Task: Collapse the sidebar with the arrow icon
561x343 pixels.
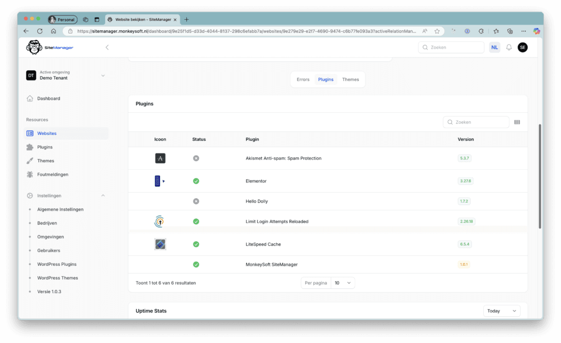Action: (x=107, y=48)
